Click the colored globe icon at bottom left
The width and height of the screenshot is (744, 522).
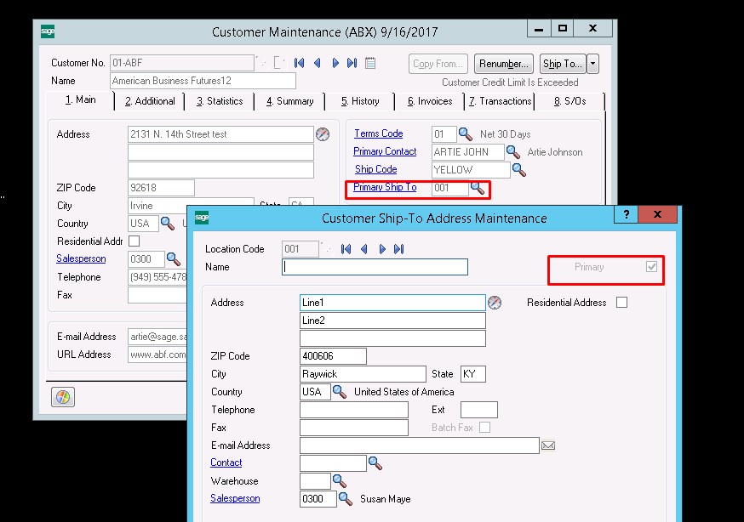(x=63, y=397)
